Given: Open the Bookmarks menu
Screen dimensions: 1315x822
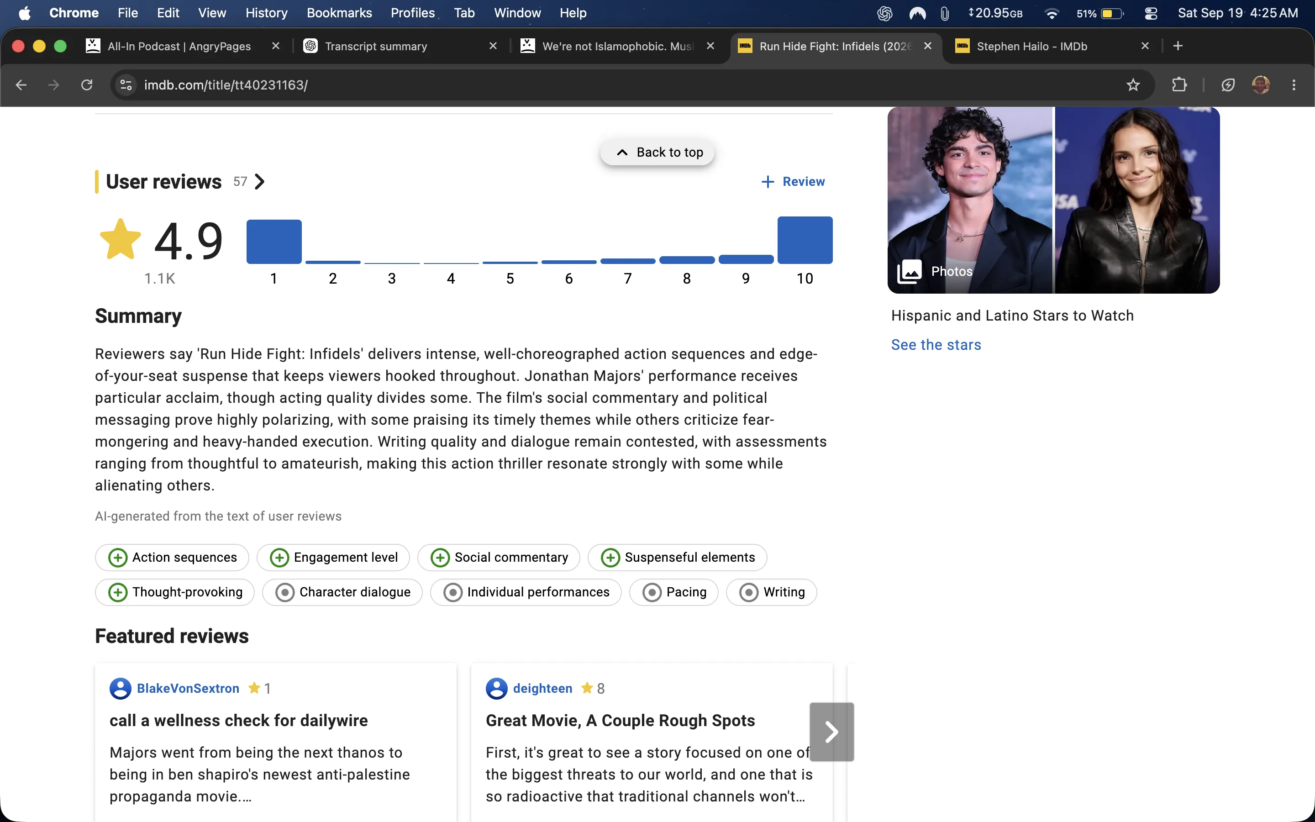Looking at the screenshot, I should pyautogui.click(x=339, y=13).
